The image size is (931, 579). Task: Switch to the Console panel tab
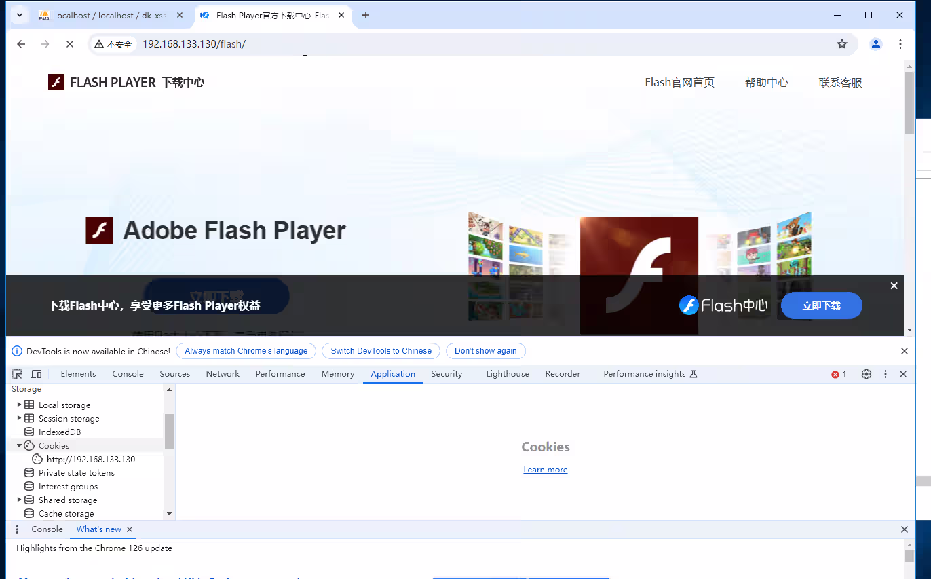point(128,374)
